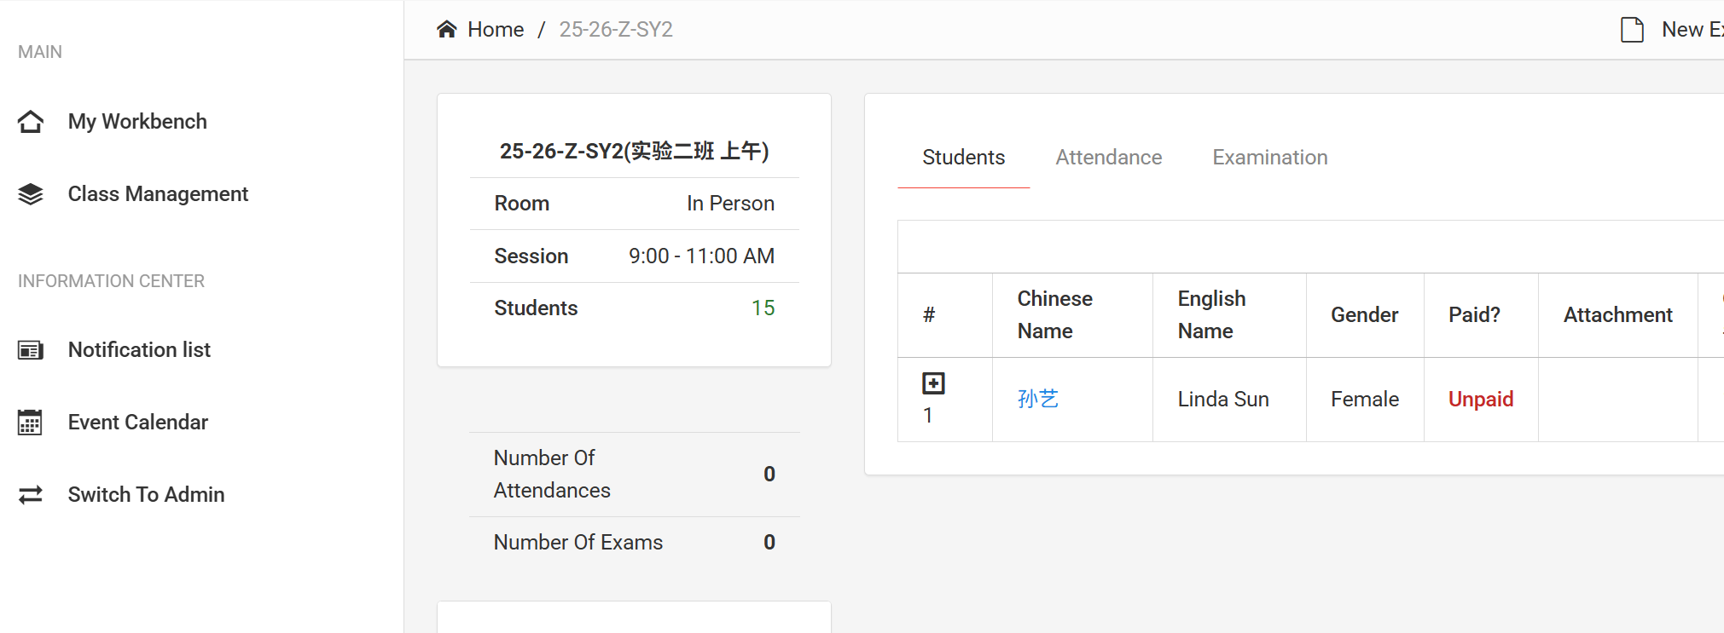The height and width of the screenshot is (633, 1724).
Task: Click the Event Calendar icon
Action: (x=31, y=423)
